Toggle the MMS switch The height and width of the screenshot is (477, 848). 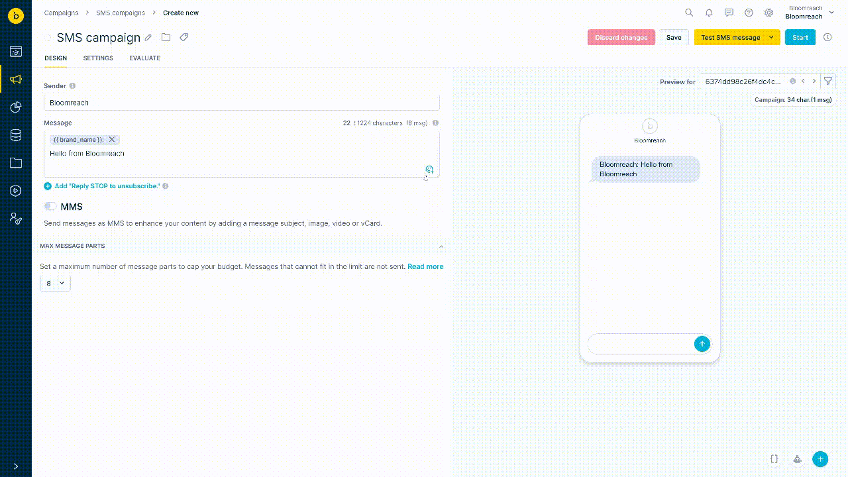[x=50, y=207]
